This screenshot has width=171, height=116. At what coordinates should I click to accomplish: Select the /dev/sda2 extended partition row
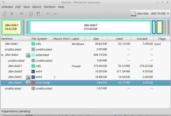pyautogui.click(x=85, y=55)
